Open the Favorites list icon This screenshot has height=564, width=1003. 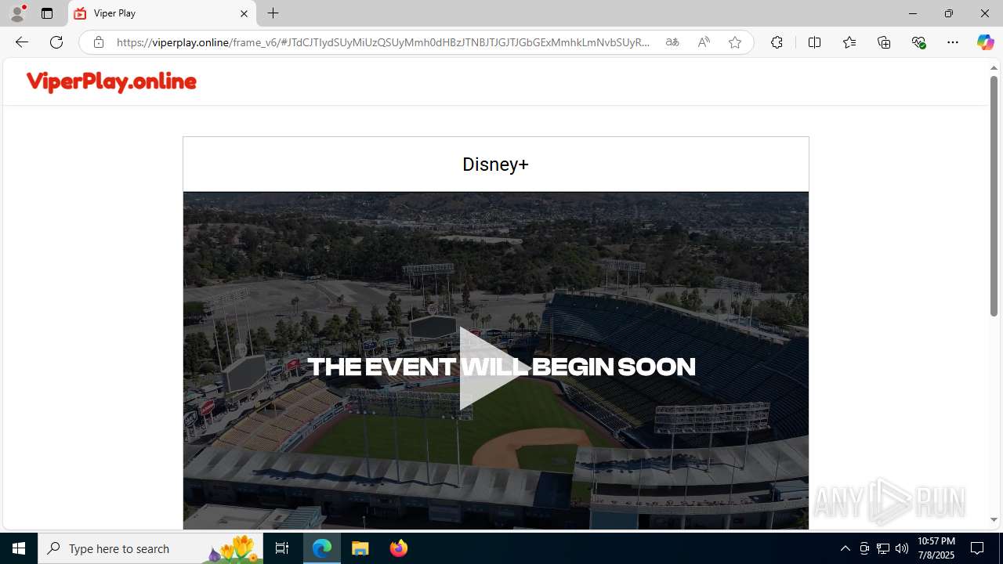(849, 42)
